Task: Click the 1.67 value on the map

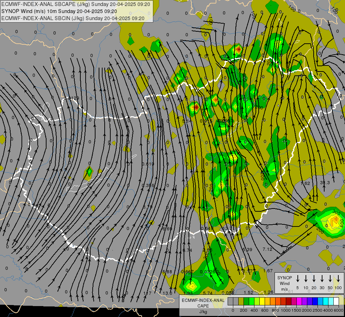Action: (268, 271)
